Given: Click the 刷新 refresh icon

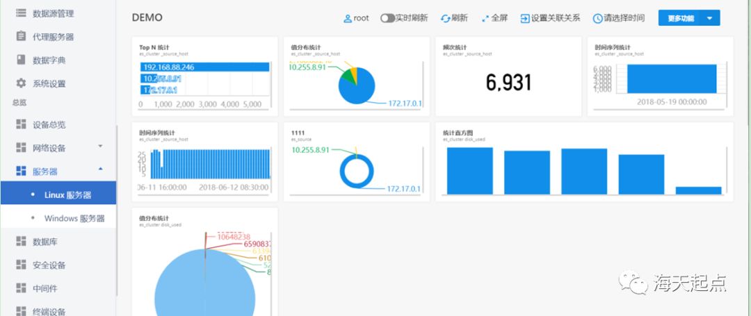Looking at the screenshot, I should point(446,19).
